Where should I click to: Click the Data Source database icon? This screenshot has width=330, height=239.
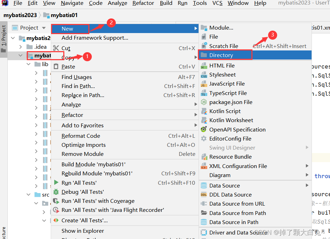pyautogui.click(x=204, y=185)
